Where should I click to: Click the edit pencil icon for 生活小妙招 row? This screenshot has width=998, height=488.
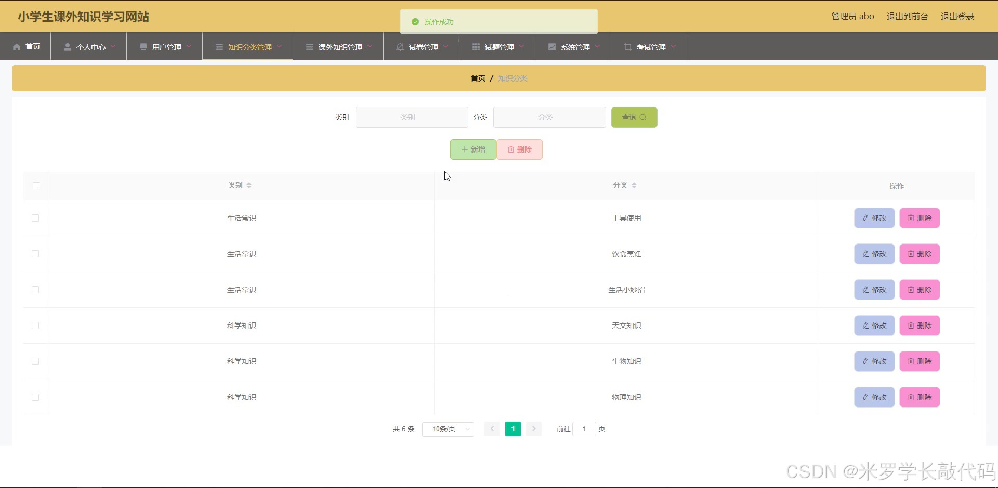coord(865,290)
